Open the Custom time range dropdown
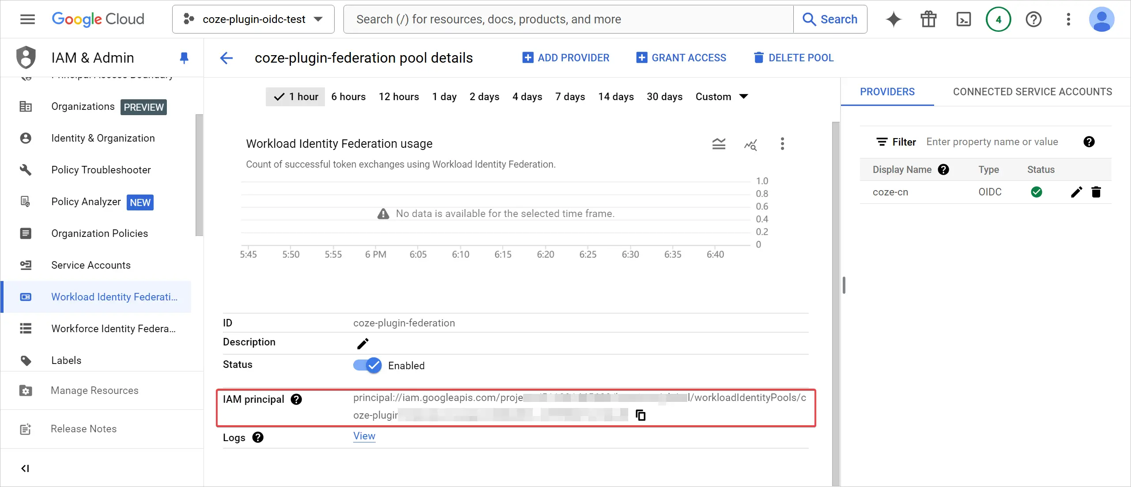Viewport: 1131px width, 487px height. (x=721, y=97)
